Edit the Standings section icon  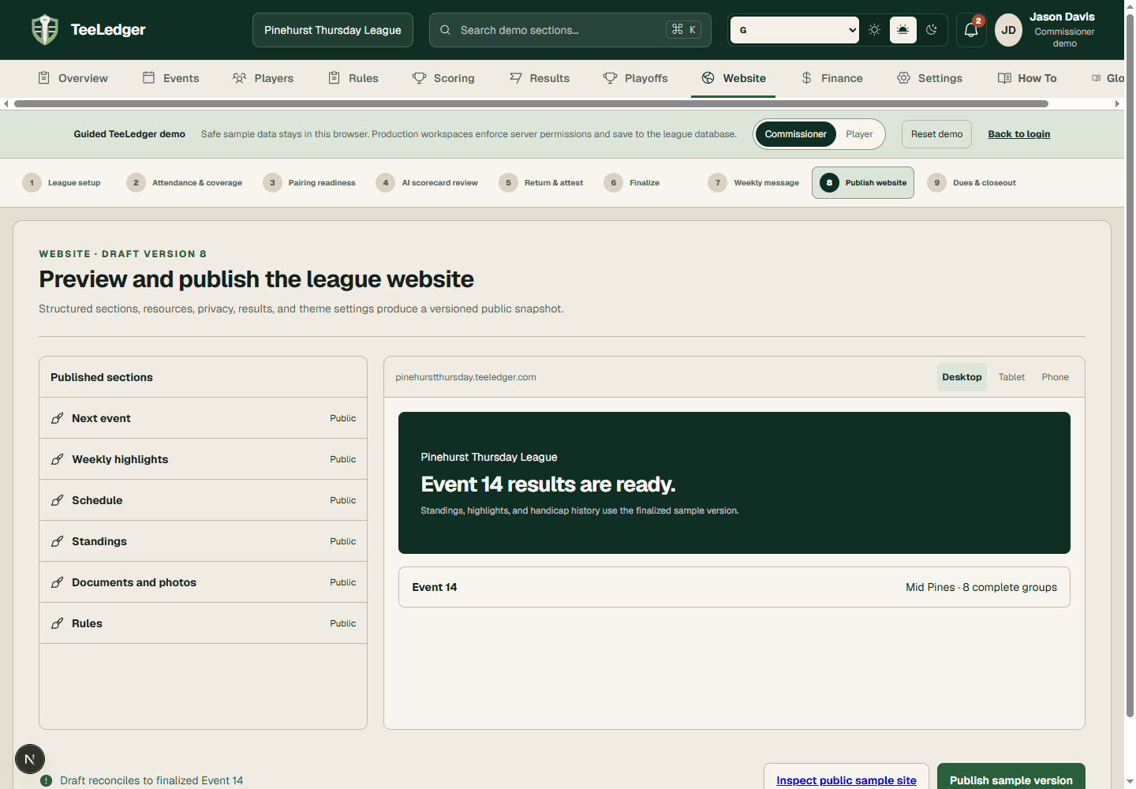57,541
